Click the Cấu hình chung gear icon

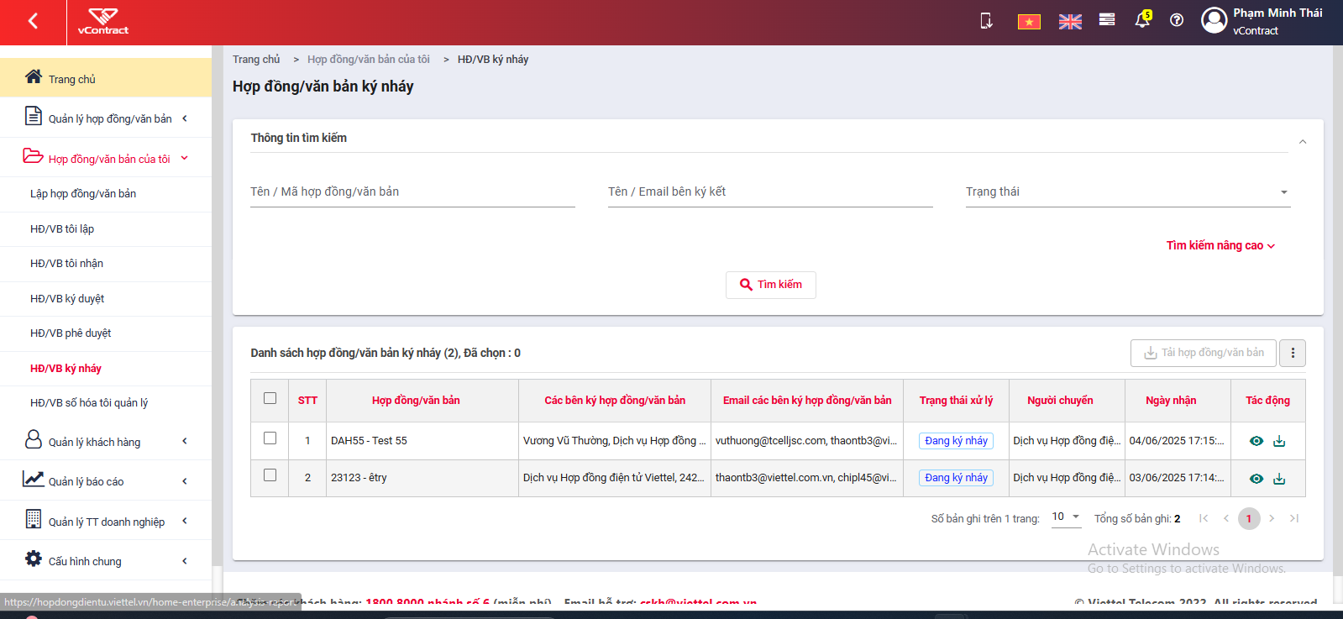click(x=34, y=559)
